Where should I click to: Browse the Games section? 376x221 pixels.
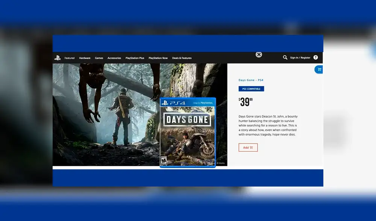pyautogui.click(x=99, y=58)
